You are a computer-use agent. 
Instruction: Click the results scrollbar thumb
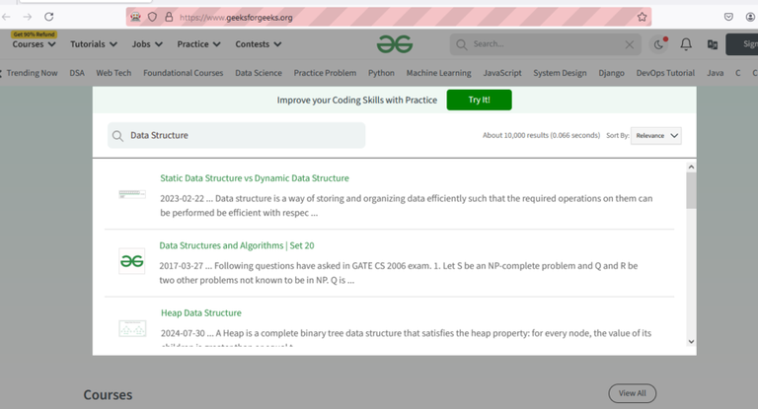[x=691, y=190]
